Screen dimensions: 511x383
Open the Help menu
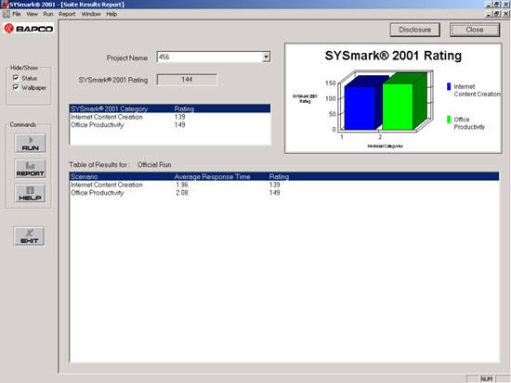tap(111, 14)
